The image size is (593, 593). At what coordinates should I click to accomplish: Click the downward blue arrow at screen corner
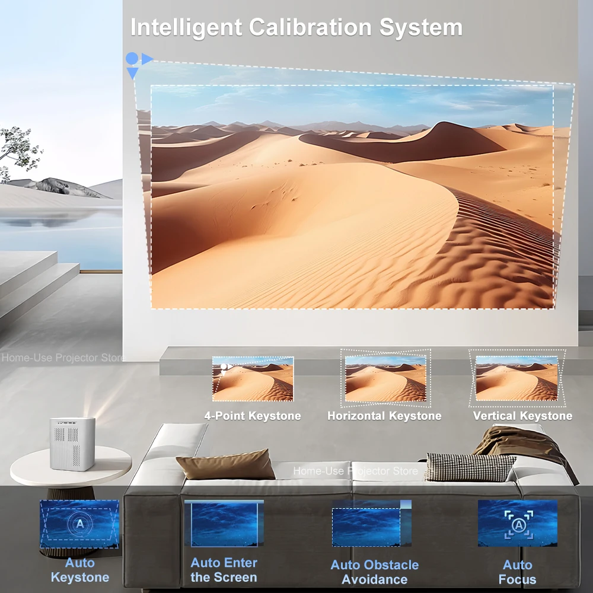tap(132, 74)
